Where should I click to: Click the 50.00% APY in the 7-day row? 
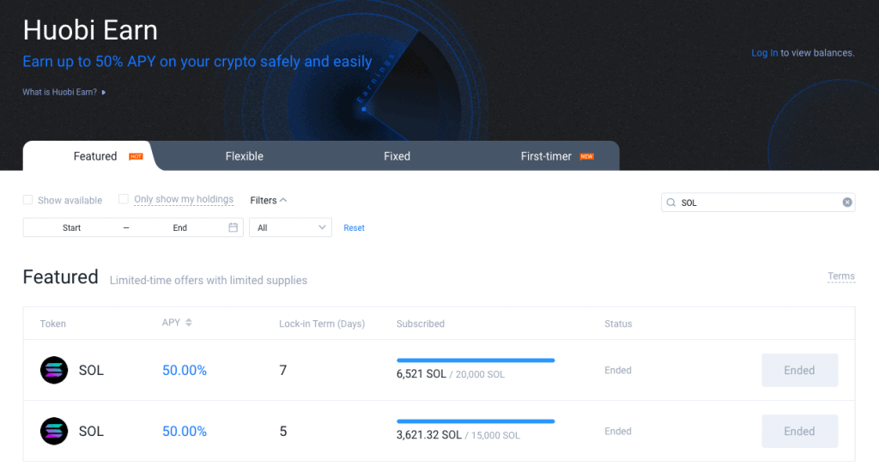(x=185, y=370)
